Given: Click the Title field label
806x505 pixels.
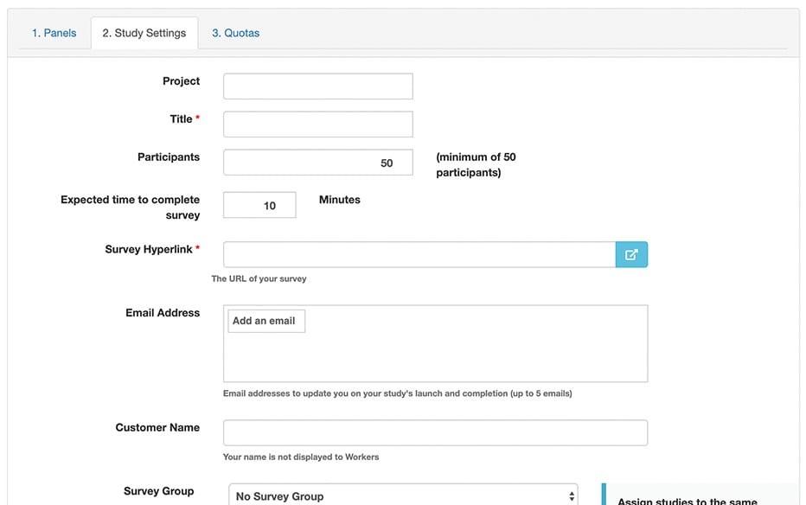Looking at the screenshot, I should [x=181, y=119].
